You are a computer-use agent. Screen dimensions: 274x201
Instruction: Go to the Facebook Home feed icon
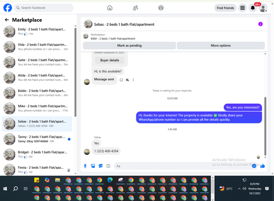(110, 8)
